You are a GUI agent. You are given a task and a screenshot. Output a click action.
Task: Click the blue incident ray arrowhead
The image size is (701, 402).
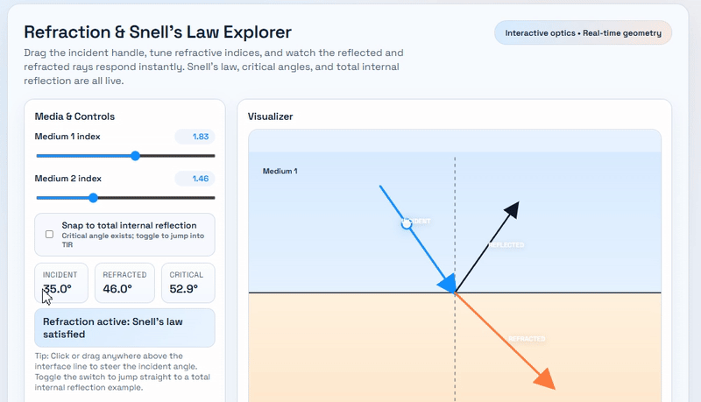click(447, 283)
